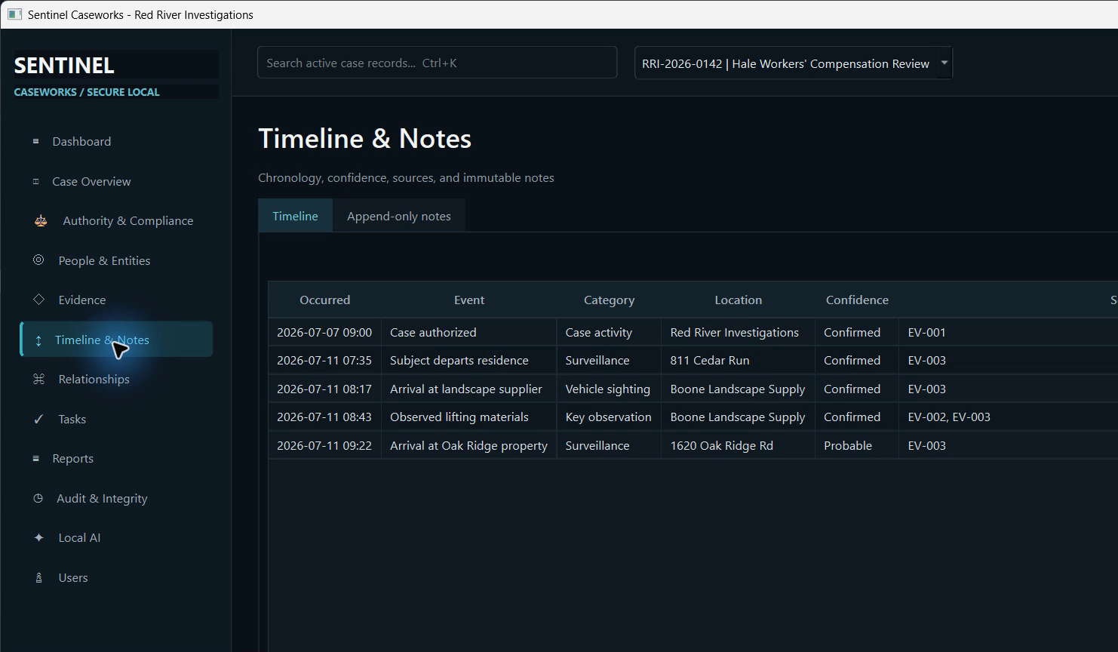Click the 2026-07-11 09:22 timestamp cell
1118x652 pixels.
[x=324, y=445]
